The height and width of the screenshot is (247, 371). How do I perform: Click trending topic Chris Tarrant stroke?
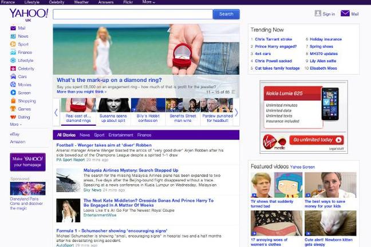pos(274,39)
